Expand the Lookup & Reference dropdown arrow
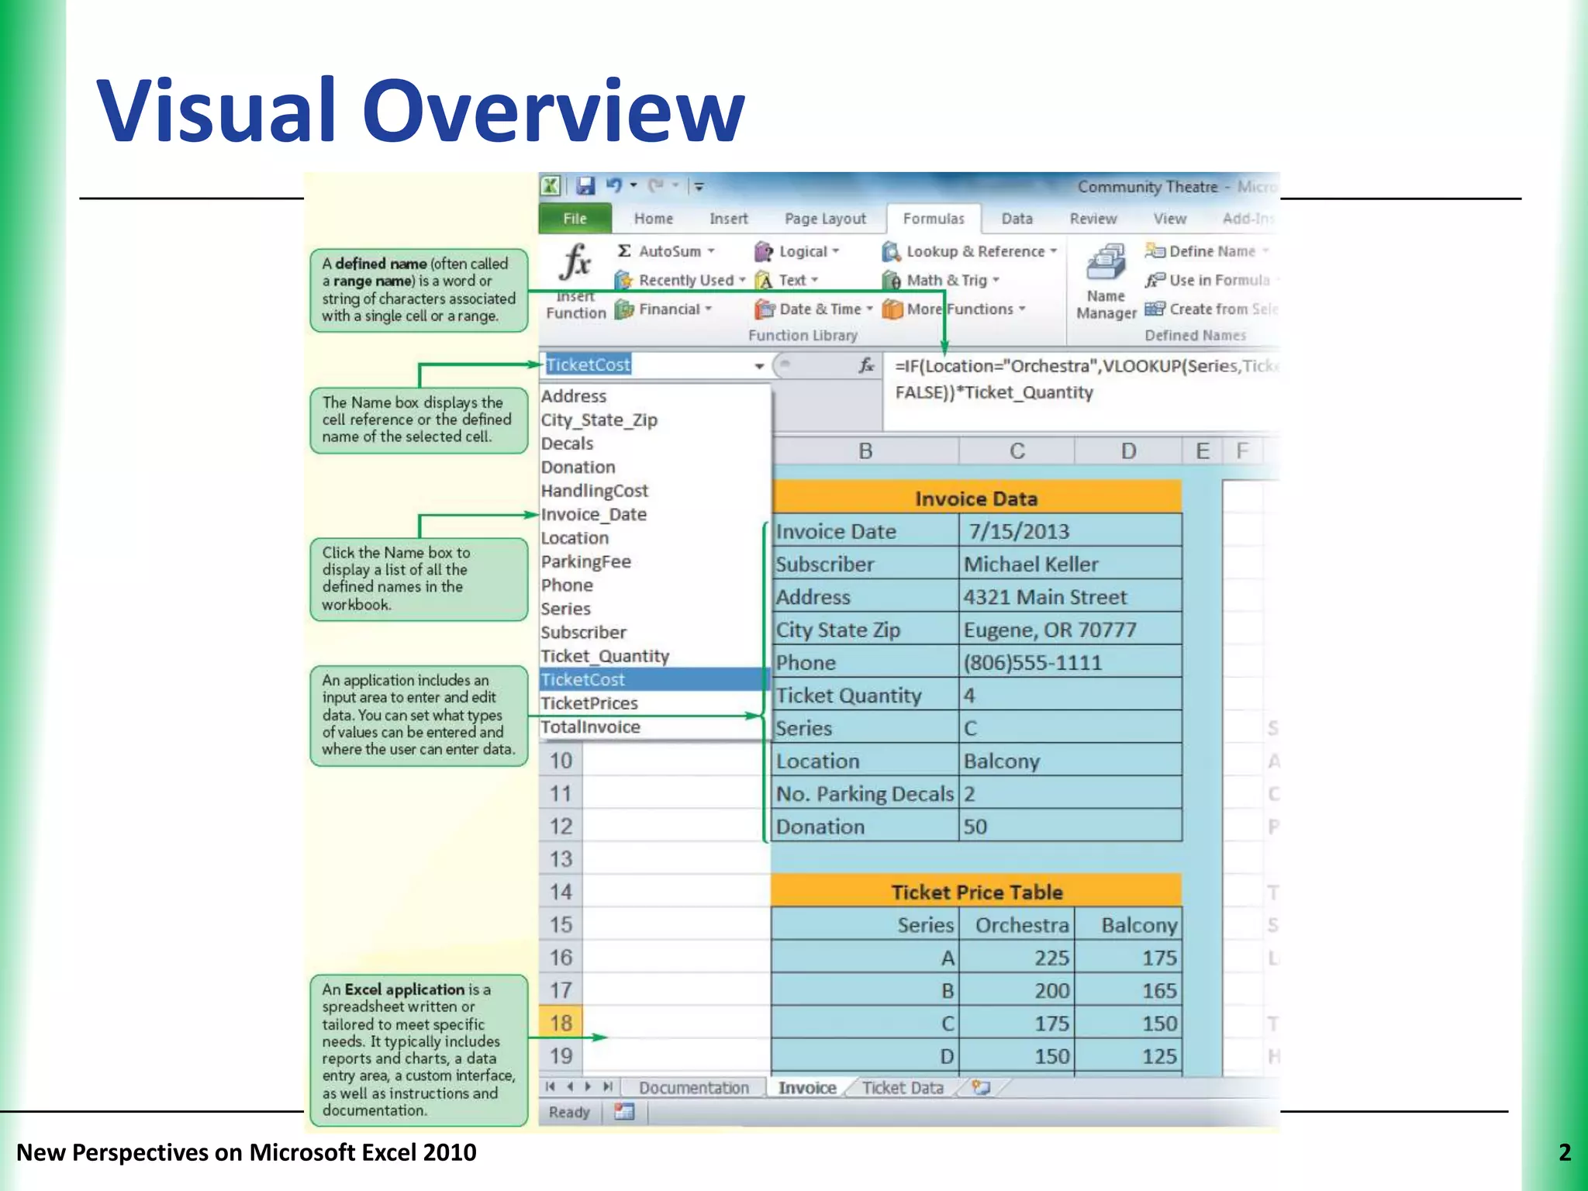The width and height of the screenshot is (1588, 1191). (1054, 251)
